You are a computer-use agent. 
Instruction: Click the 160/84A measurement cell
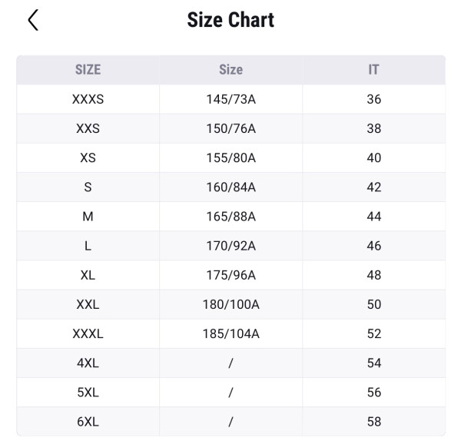pos(230,187)
